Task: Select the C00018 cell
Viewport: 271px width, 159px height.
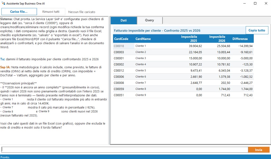Action: [x=124, y=46]
